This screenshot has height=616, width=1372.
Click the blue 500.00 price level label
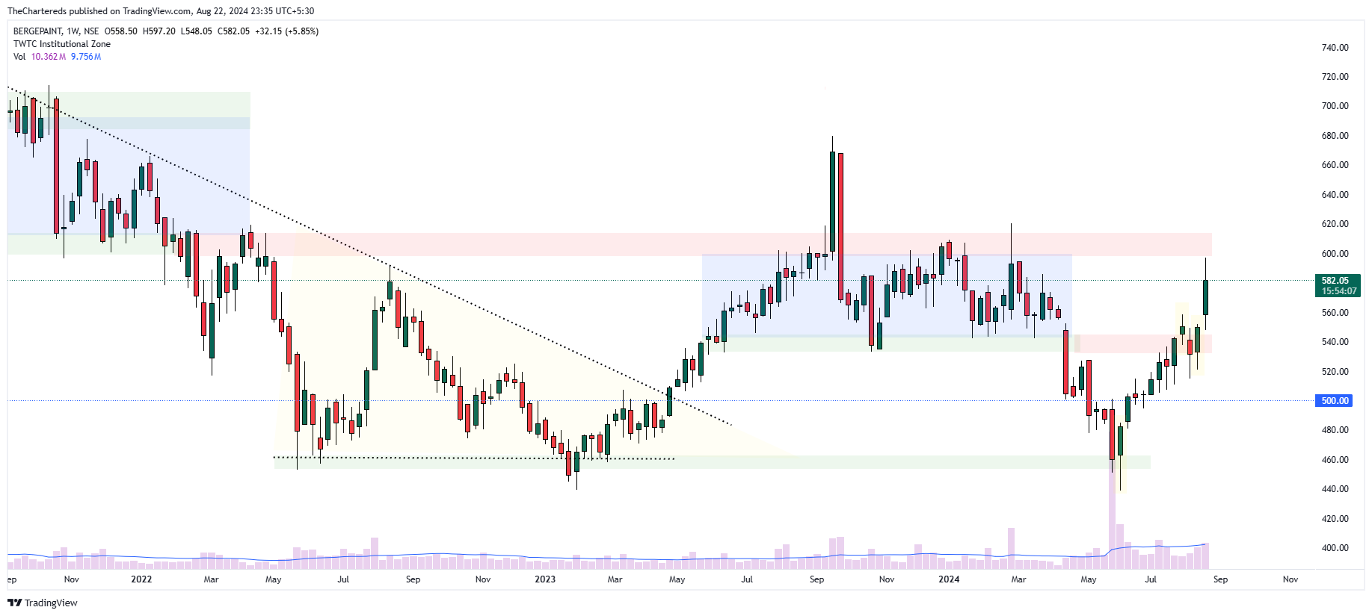[x=1335, y=401]
